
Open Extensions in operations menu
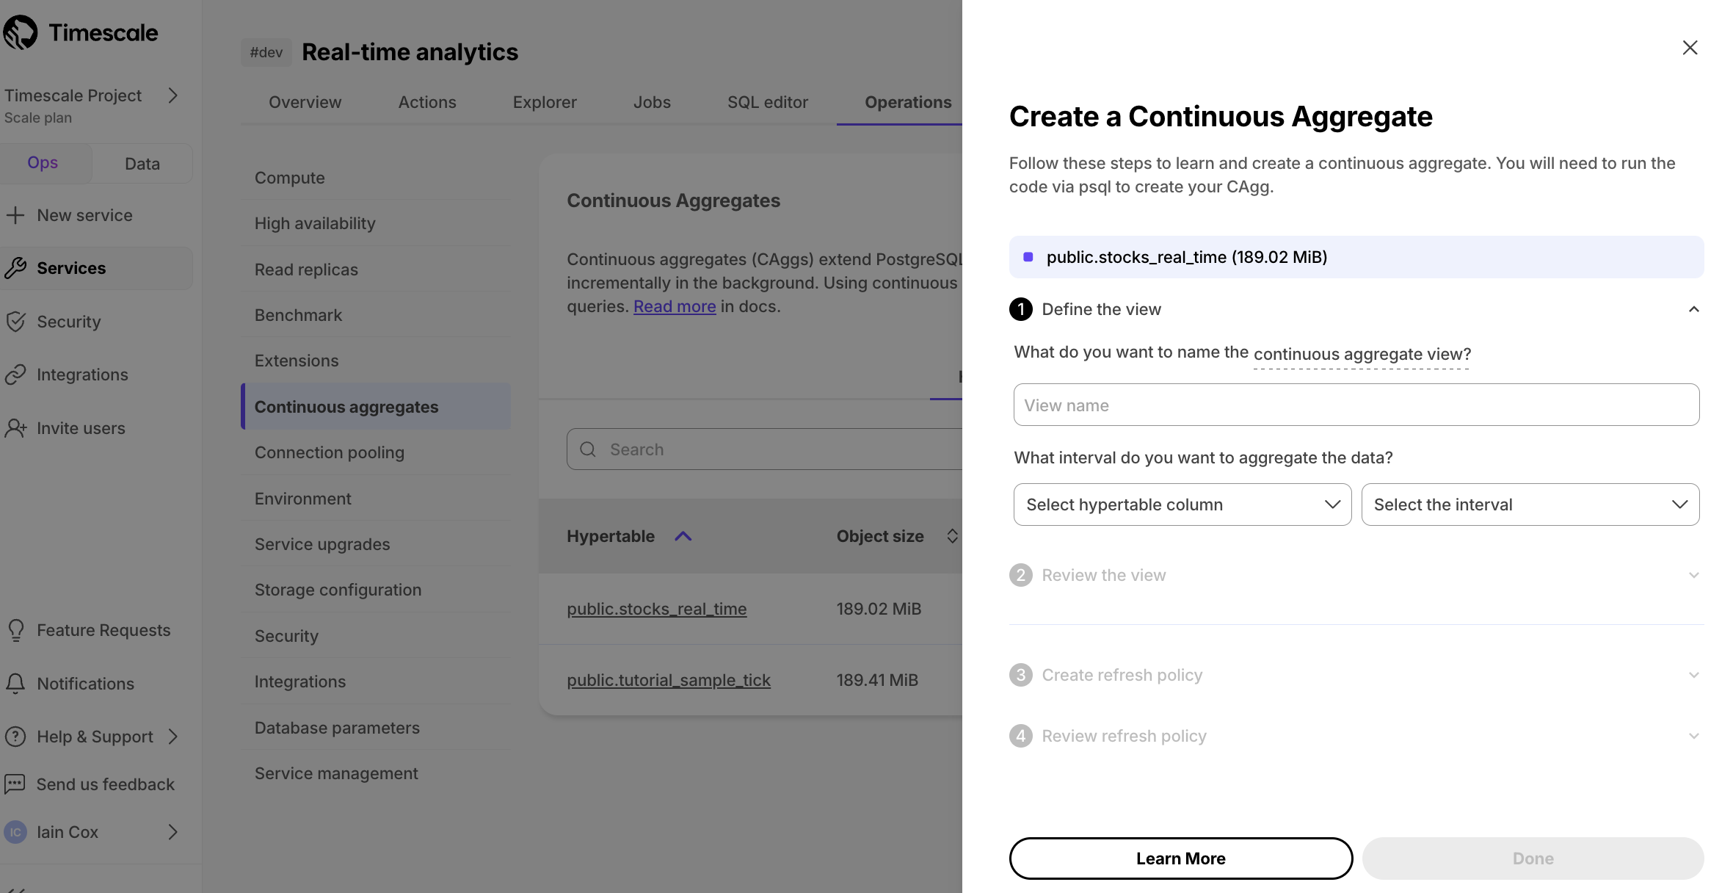(376, 361)
